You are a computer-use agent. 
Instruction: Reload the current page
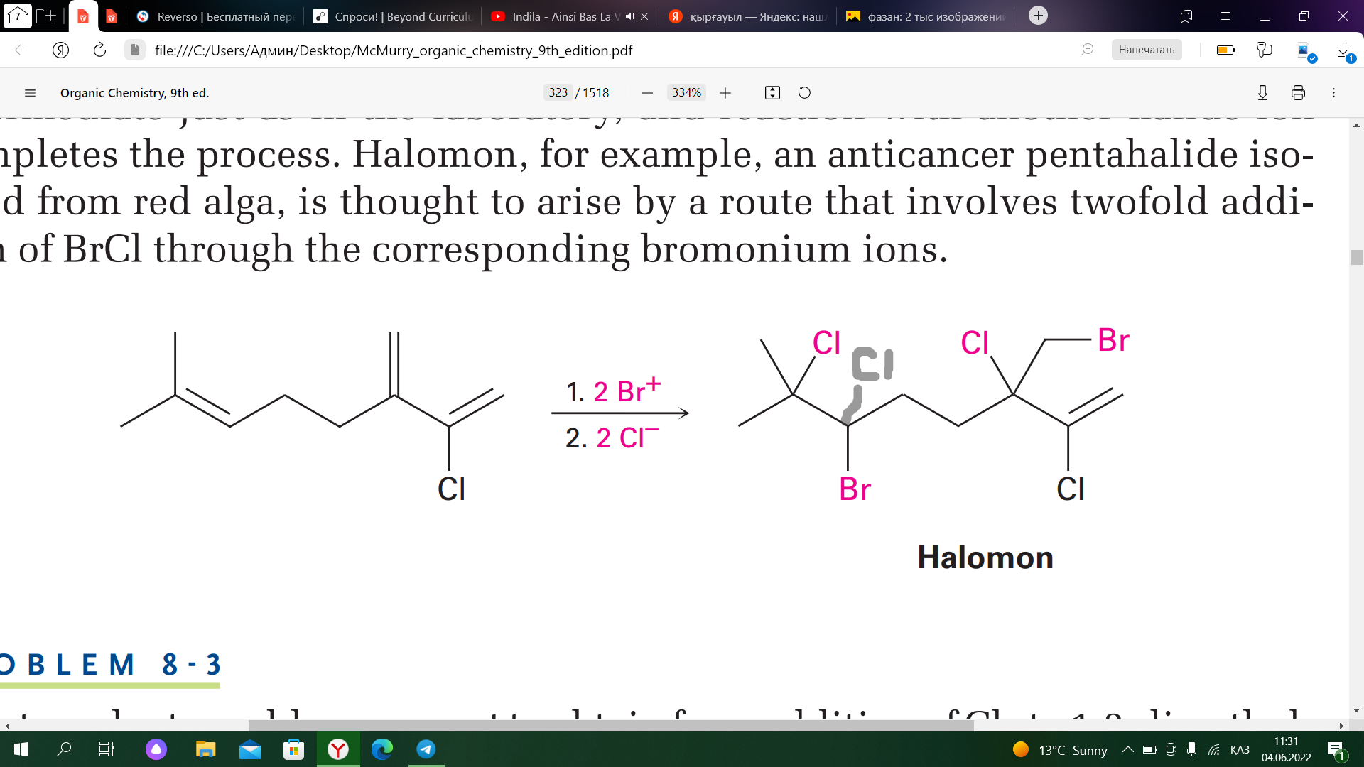click(x=99, y=50)
